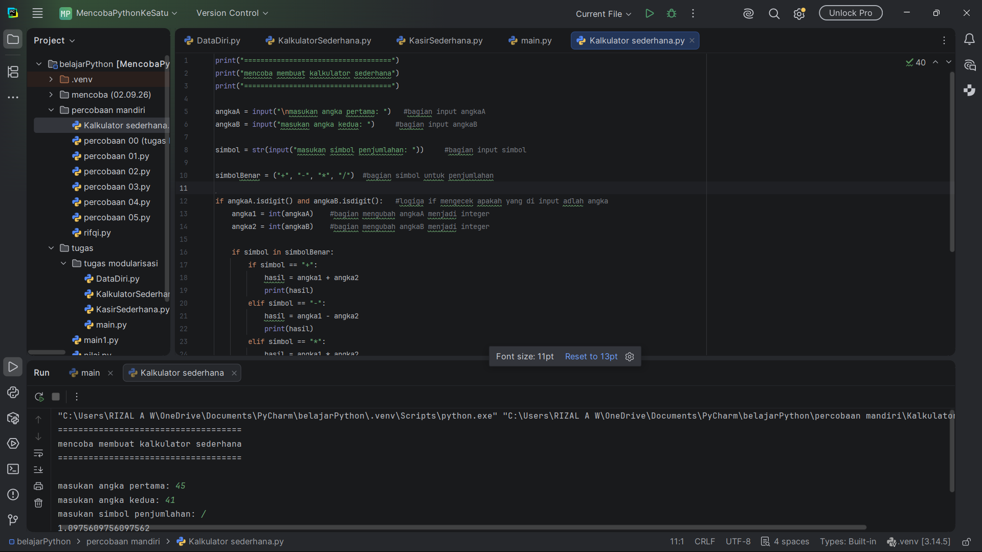The width and height of the screenshot is (982, 552).
Task: Open the Search Everywhere magnifier
Action: point(774,14)
